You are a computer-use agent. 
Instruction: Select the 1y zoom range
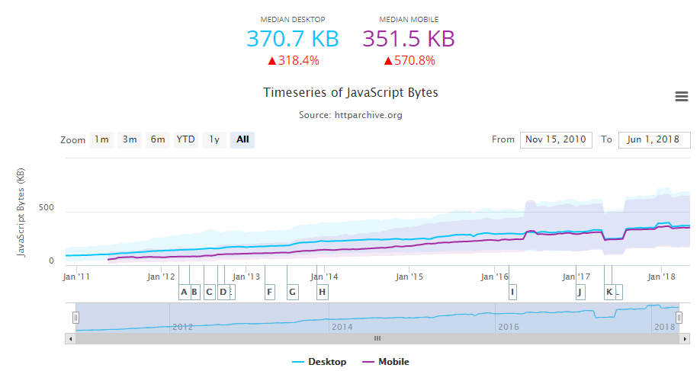pyautogui.click(x=214, y=139)
